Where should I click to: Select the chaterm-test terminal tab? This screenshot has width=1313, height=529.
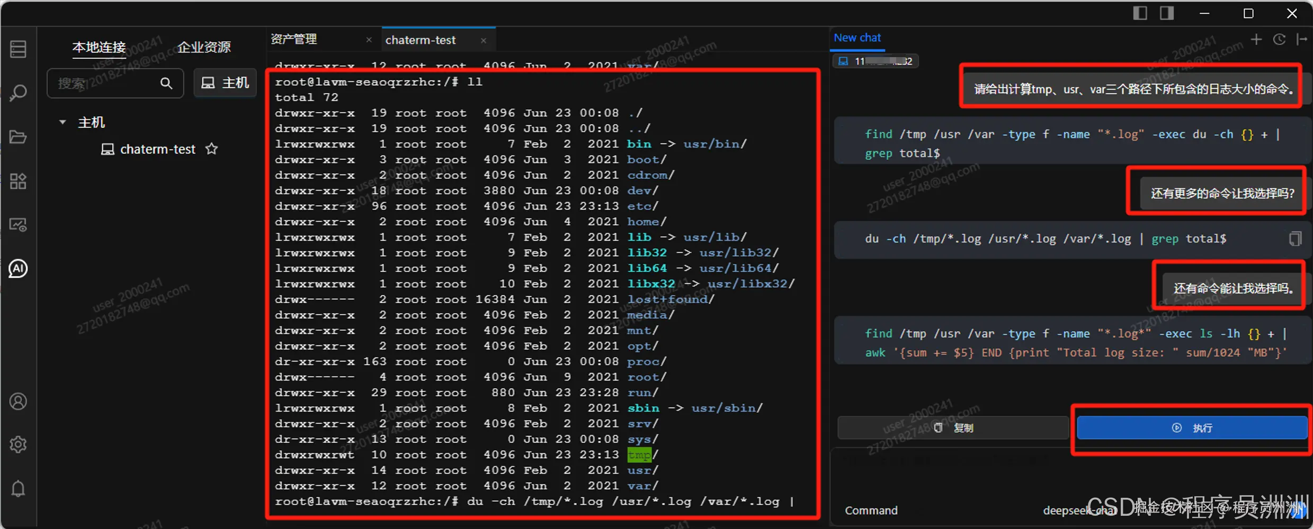pos(421,40)
